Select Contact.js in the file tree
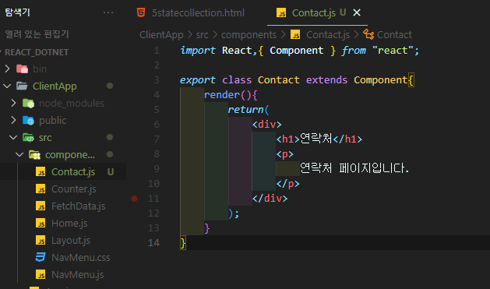 tap(63, 172)
